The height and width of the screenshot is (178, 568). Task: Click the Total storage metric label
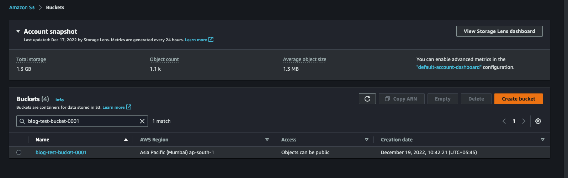(x=31, y=59)
